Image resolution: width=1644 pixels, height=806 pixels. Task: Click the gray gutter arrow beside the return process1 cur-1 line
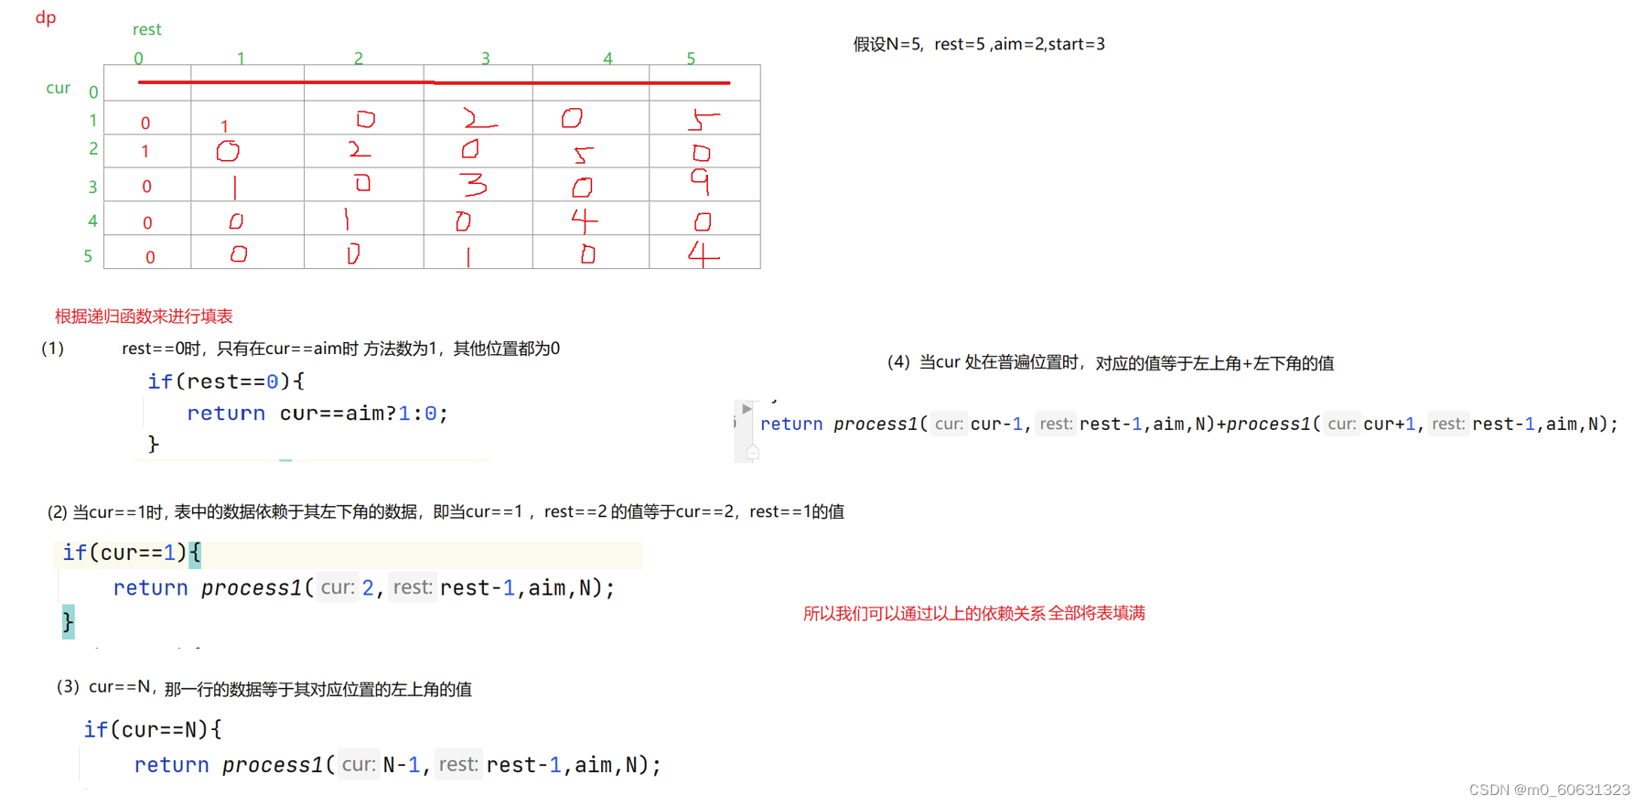[x=747, y=409]
